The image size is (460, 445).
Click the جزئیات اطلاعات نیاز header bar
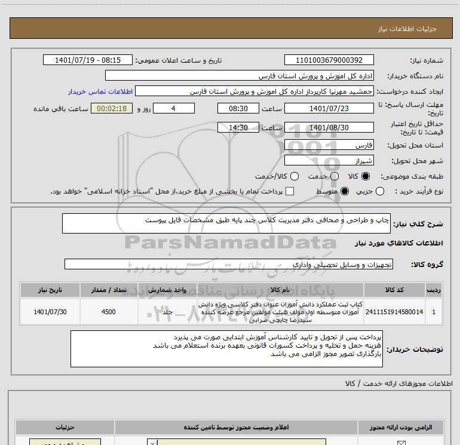click(x=231, y=28)
